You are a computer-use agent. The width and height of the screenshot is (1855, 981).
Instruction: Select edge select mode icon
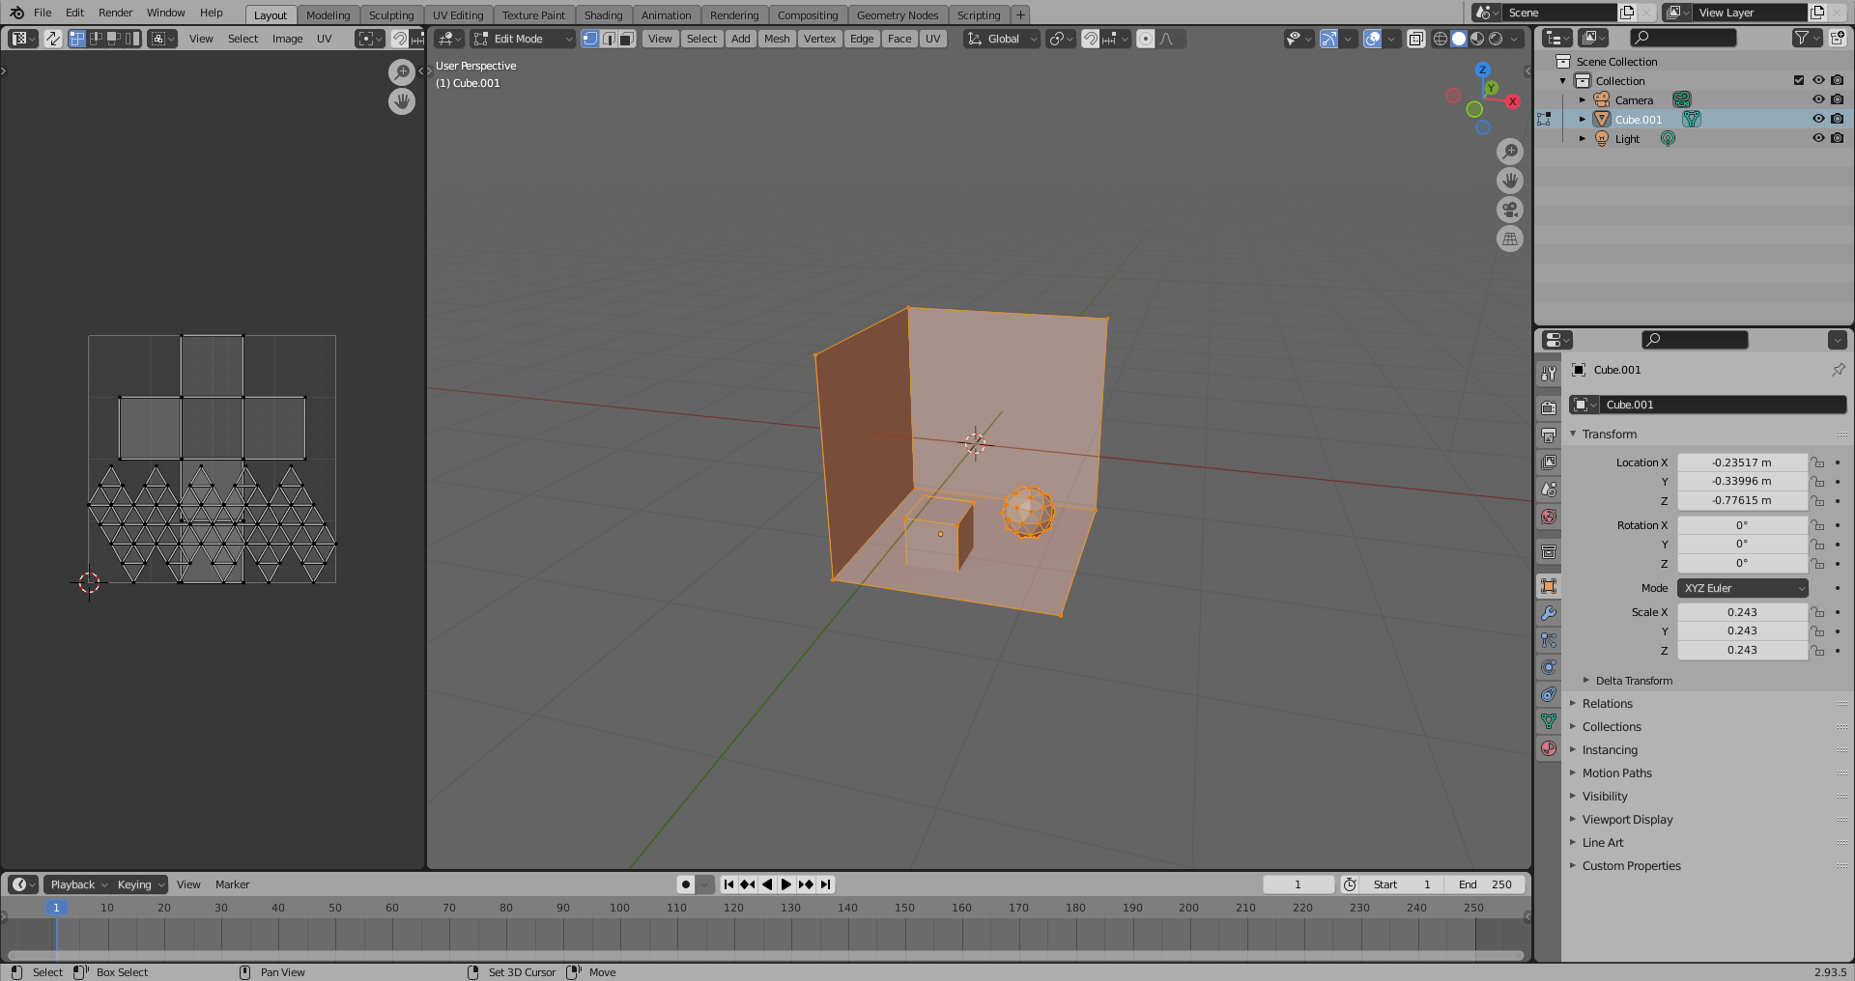tap(608, 39)
